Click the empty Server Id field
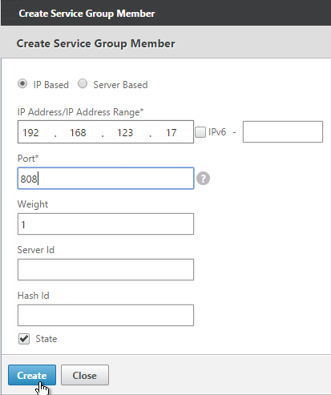 [106, 270]
